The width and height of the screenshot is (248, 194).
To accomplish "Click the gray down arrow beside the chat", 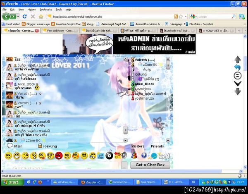I will (238, 91).
